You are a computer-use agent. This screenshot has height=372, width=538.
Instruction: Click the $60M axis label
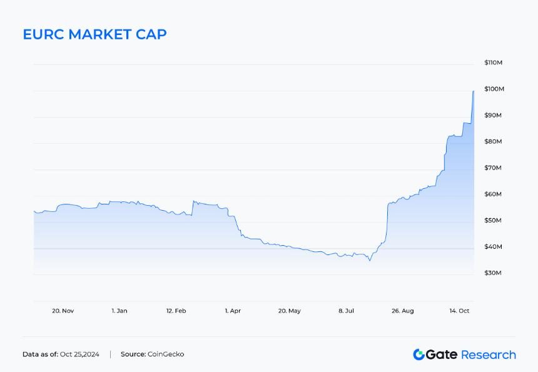[493, 194]
